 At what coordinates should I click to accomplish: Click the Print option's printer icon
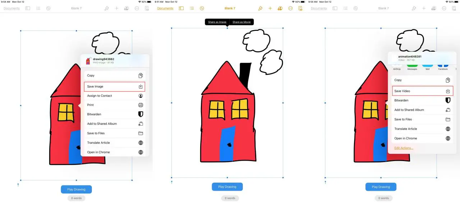point(141,105)
